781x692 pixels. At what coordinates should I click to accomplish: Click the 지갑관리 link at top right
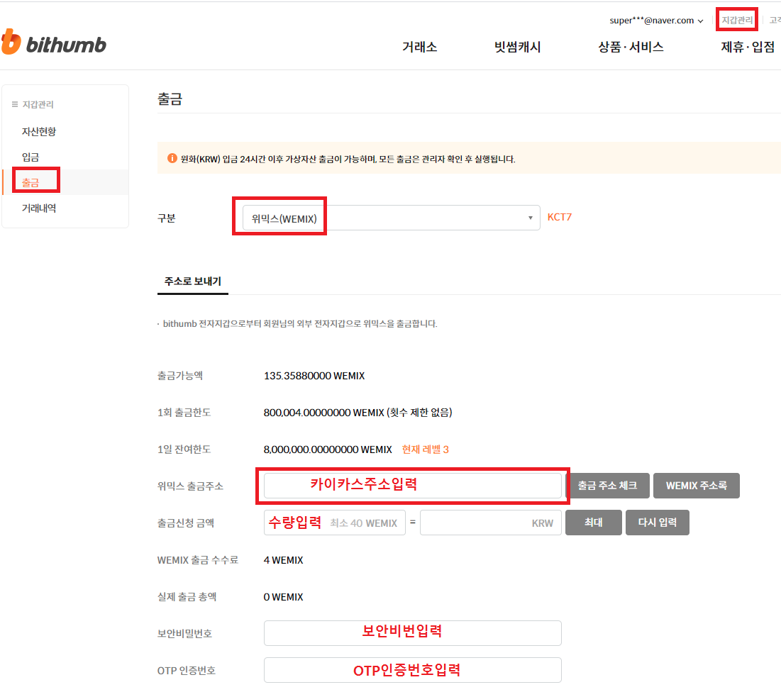(737, 20)
